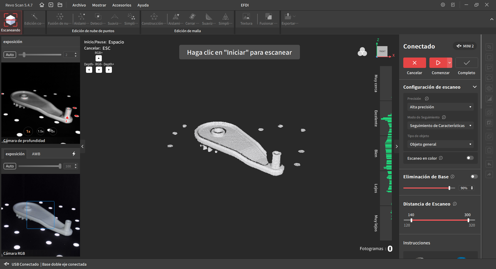The height and width of the screenshot is (269, 496).
Task: Click the three-sphere display mode icon
Action: (362, 52)
